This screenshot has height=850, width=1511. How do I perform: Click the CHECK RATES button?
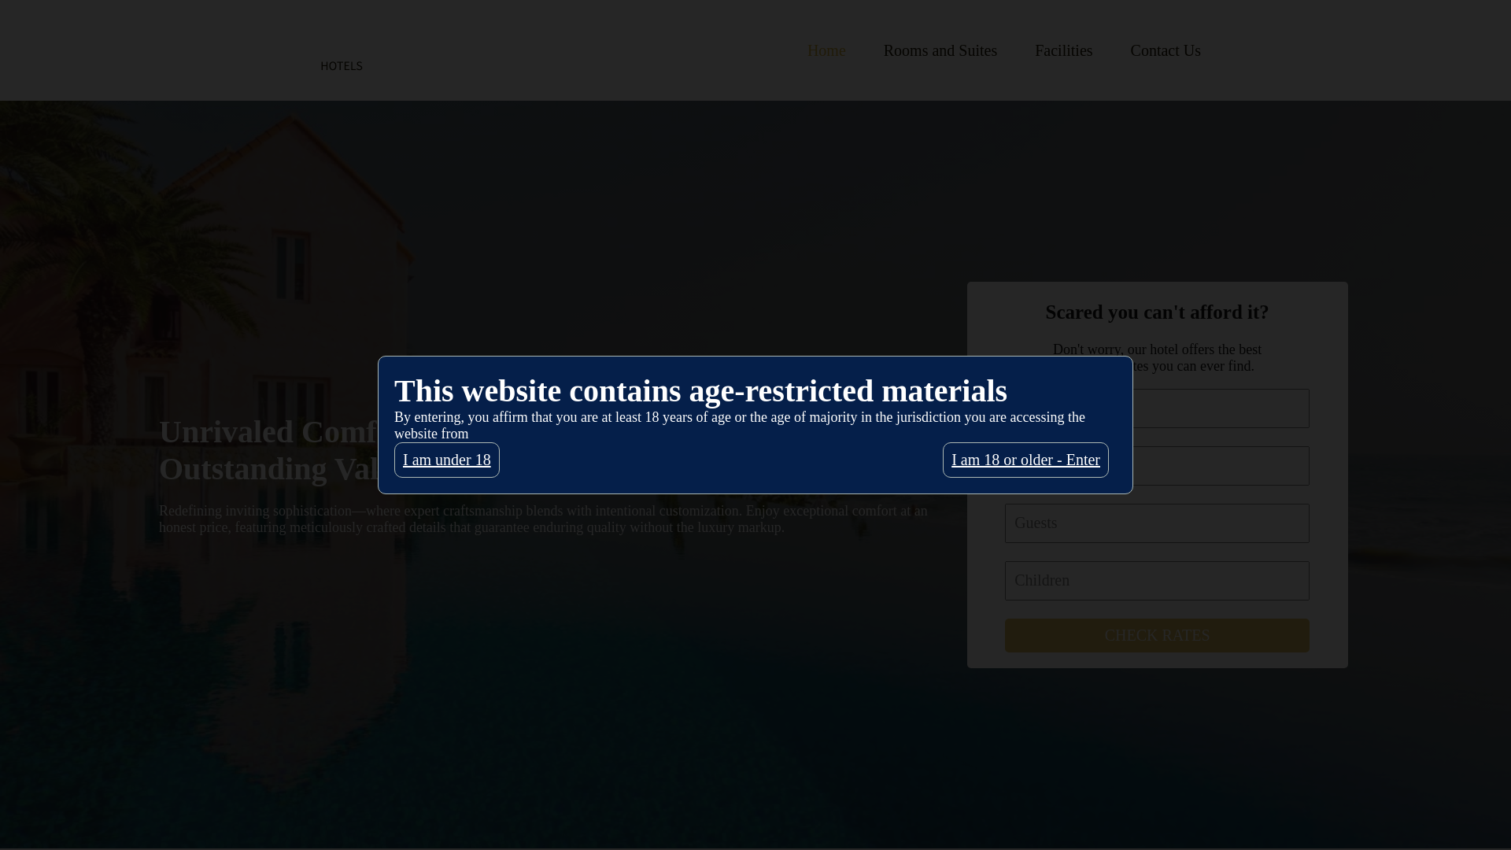pyautogui.click(x=1157, y=635)
